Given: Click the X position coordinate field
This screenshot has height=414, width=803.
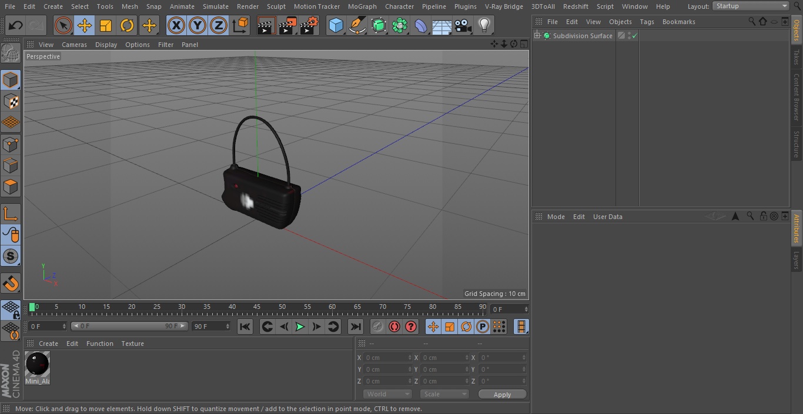Looking at the screenshot, I should (388, 358).
